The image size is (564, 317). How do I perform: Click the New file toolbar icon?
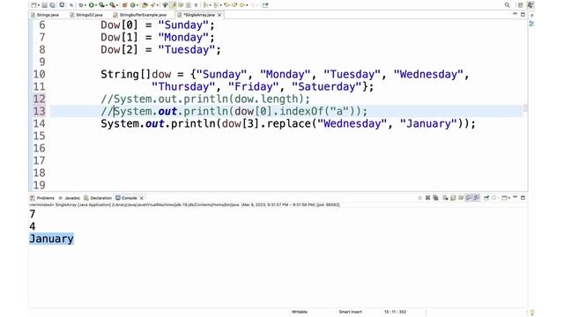click(33, 5)
